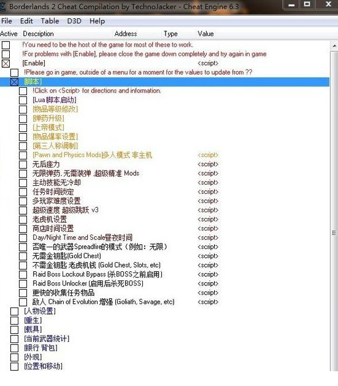This screenshot has height=386, width=338.
Task: Check the [第三人称调制] checkbox
Action: (23, 146)
